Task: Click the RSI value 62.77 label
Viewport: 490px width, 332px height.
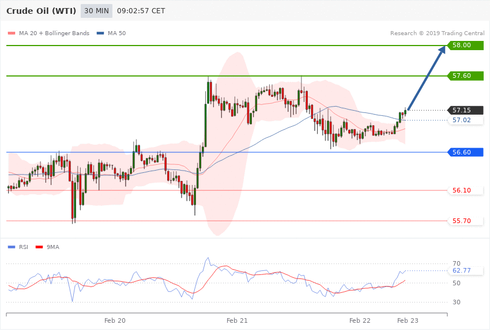Action: click(466, 270)
